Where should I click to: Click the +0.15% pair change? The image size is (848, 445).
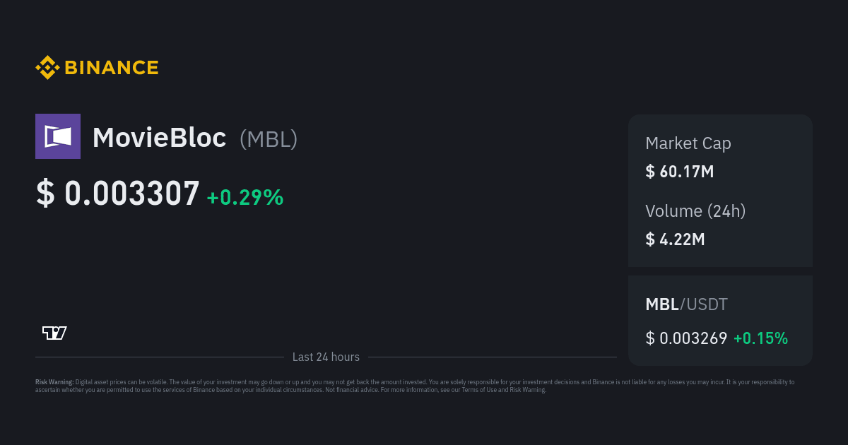coord(760,338)
